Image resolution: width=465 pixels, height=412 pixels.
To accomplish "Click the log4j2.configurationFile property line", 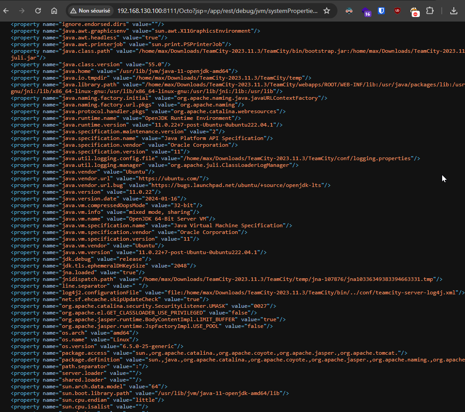I will 238,293.
